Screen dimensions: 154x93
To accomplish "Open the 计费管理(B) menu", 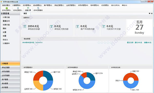I will click(16, 5).
